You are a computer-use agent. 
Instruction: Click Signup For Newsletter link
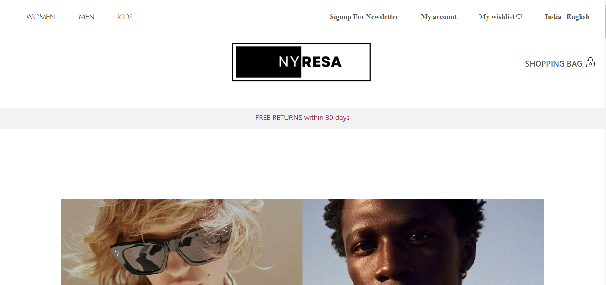[x=364, y=17]
